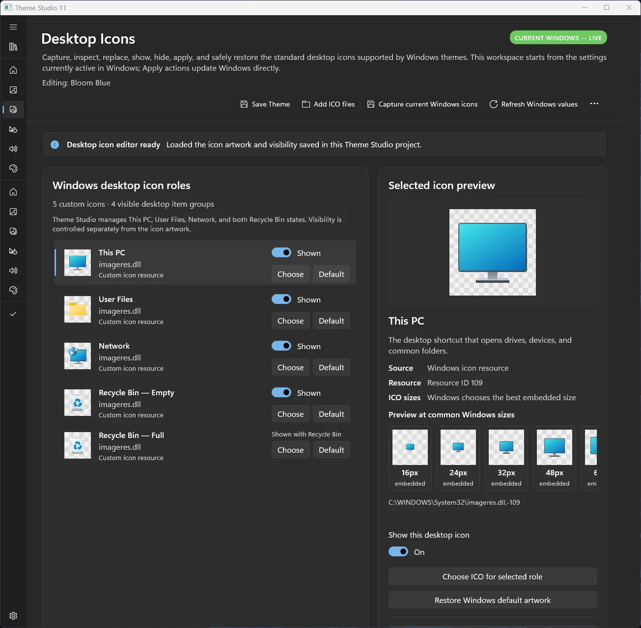Click Choose for Recycle Bin — Empty
641x628 pixels.
tap(291, 414)
